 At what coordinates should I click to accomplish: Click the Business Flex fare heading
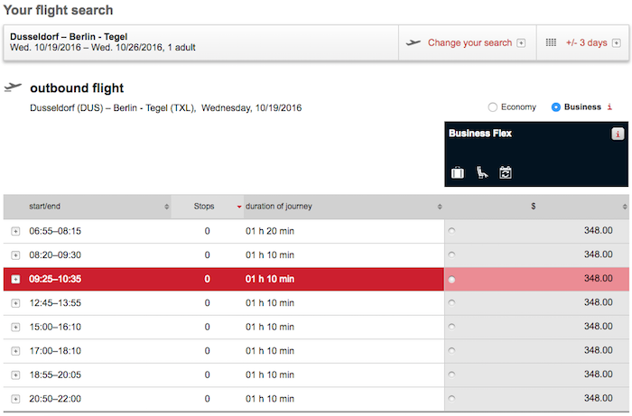(x=480, y=134)
